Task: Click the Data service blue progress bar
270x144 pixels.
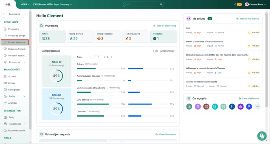Action: coord(140,104)
